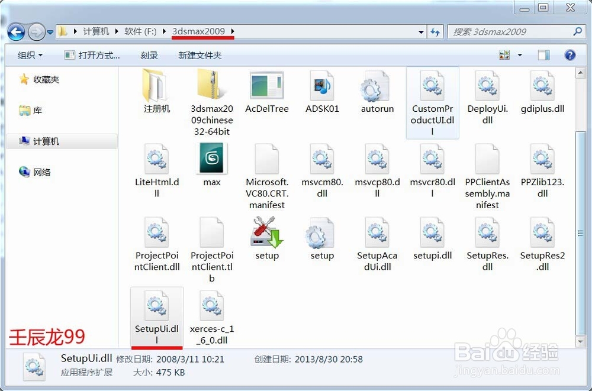
Task: Click the forward navigation arrow
Action: (x=37, y=32)
